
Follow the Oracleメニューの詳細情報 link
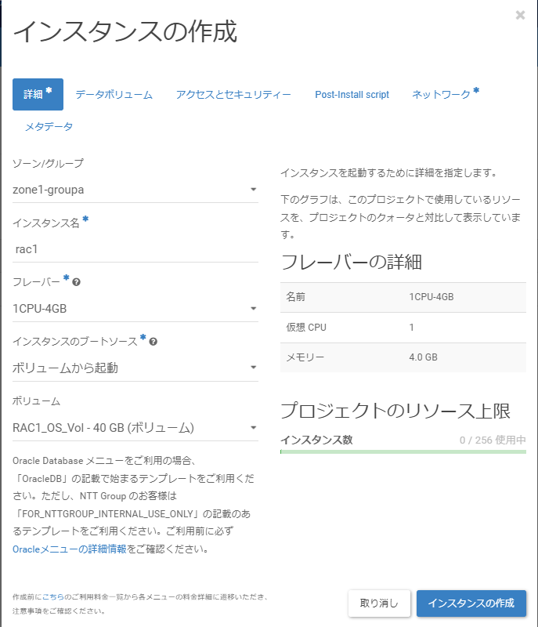(x=70, y=549)
